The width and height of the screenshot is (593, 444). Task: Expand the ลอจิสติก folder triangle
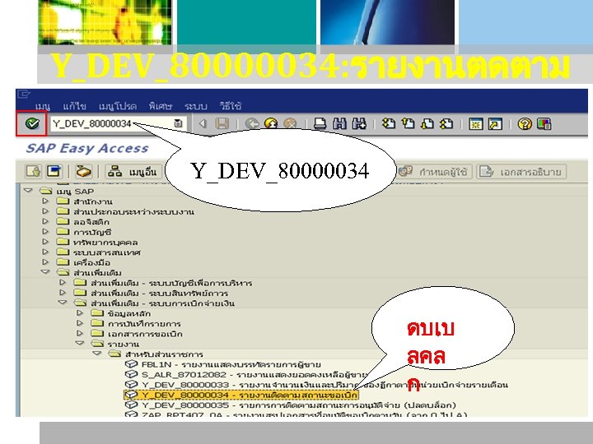(x=45, y=221)
